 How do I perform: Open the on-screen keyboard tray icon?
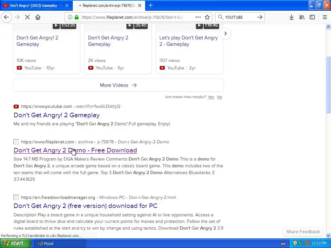tap(283, 243)
